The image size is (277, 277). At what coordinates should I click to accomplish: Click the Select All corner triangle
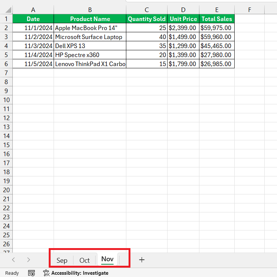point(8,10)
